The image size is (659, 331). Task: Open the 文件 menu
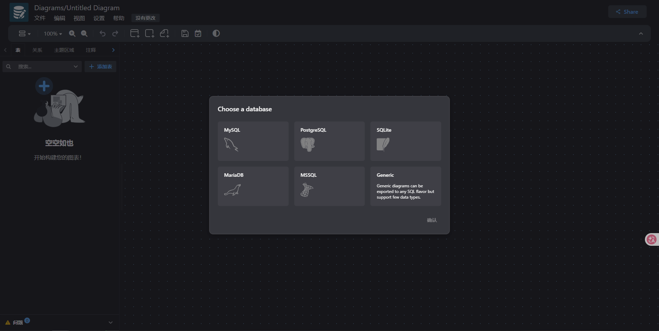pyautogui.click(x=40, y=18)
